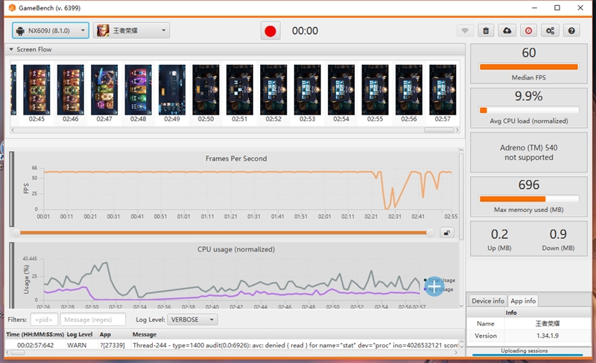Screen dimensions: 596x363
Task: Toggle the FPS chart lock button
Action: pos(447,232)
